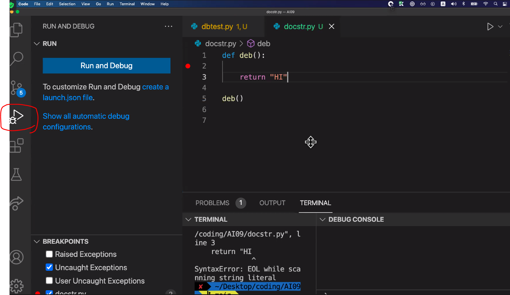Collapse the RUN section chevron
Viewport: 510px width, 295px height.
click(37, 44)
